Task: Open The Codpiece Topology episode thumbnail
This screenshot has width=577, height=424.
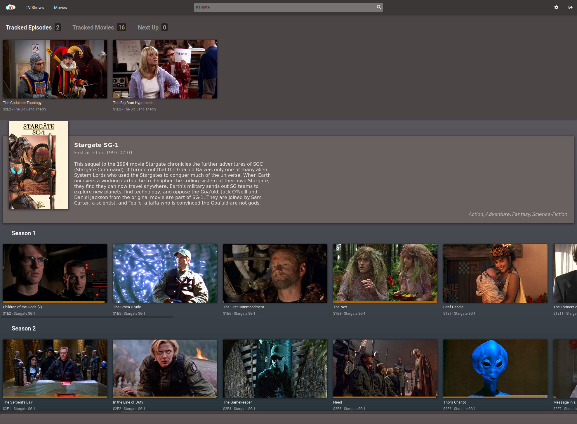Action: 55,69
